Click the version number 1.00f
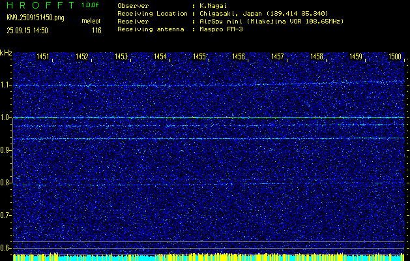Screen dimensions: 410x261 pyautogui.click(x=90, y=5)
